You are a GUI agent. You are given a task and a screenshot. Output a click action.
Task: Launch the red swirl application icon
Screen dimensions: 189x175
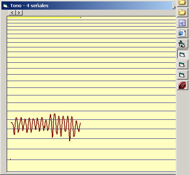pos(183,85)
